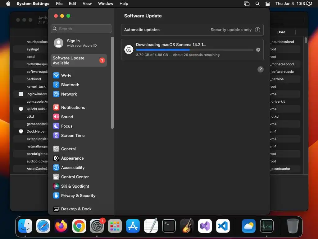Open the Apple menu

pos(8,4)
